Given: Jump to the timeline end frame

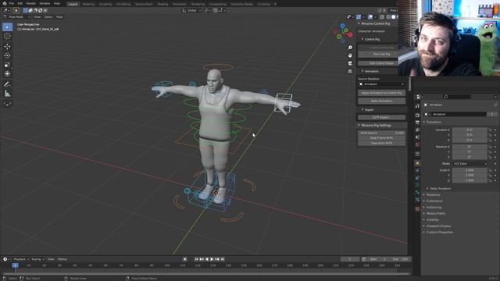Looking at the screenshot, I should tap(223, 259).
